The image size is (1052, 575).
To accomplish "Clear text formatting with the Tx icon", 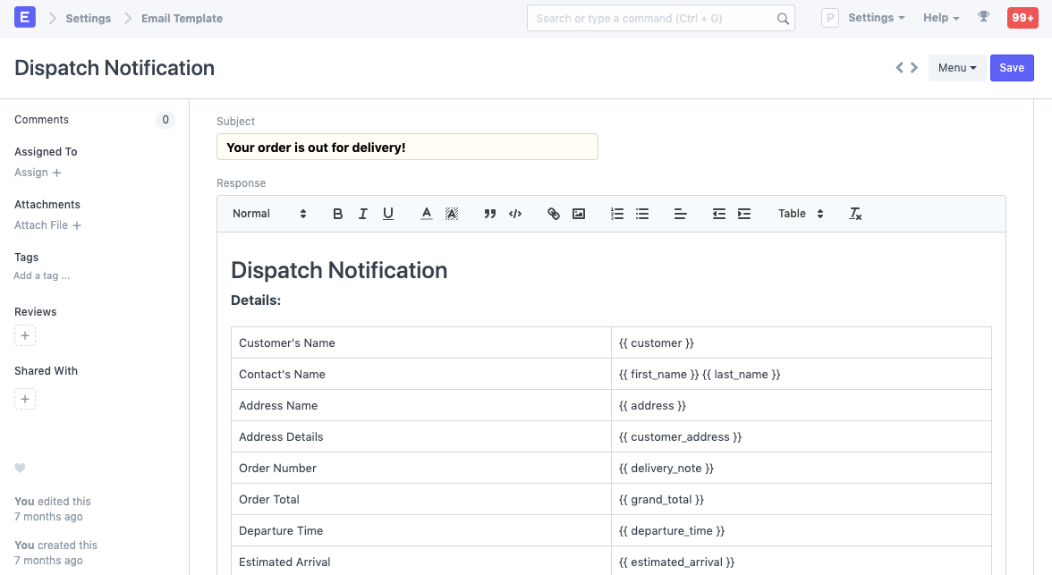I will (x=854, y=214).
